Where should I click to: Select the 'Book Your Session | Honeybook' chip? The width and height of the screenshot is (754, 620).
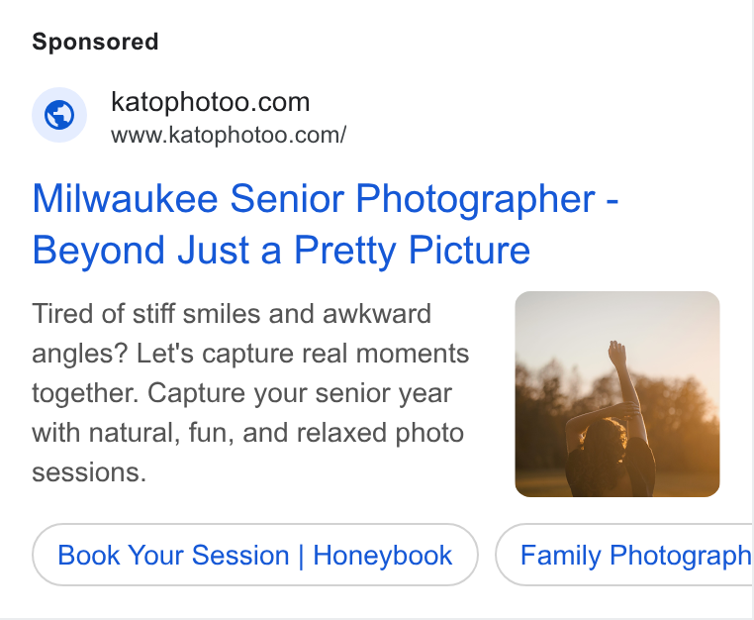[255, 555]
